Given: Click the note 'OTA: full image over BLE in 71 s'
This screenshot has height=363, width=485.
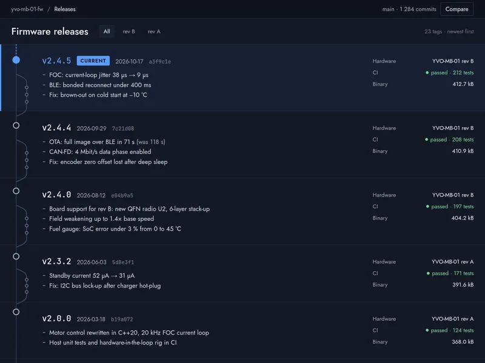Looking at the screenshot, I should (x=107, y=142).
